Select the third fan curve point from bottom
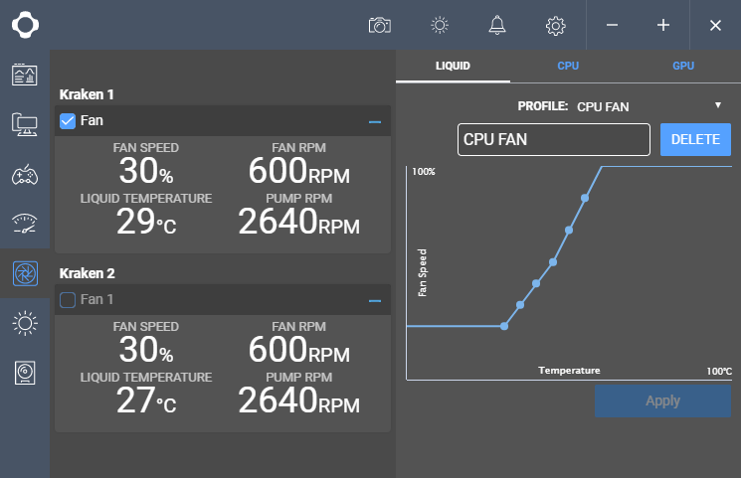 (x=536, y=283)
